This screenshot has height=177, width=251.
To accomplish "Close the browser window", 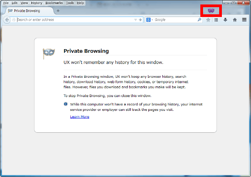I will click(243, 3).
